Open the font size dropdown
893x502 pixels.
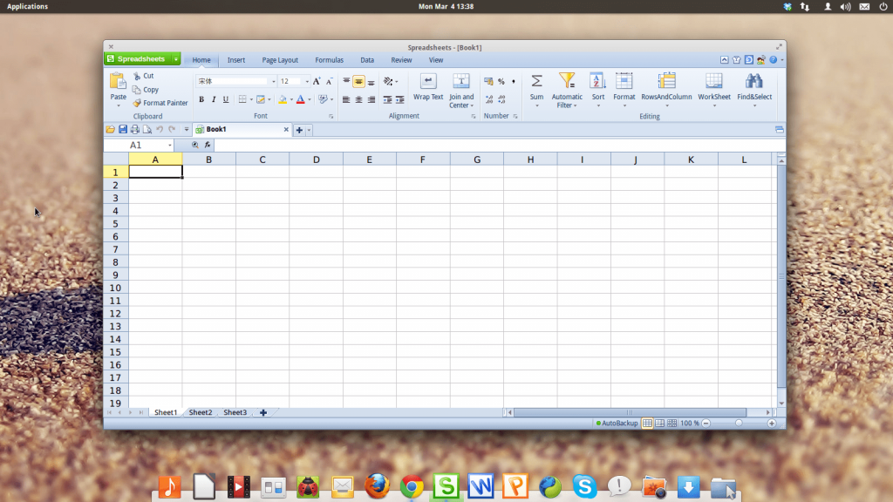tap(306, 81)
